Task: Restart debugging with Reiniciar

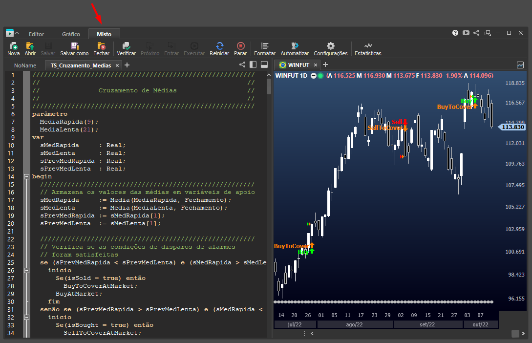Action: tap(219, 49)
